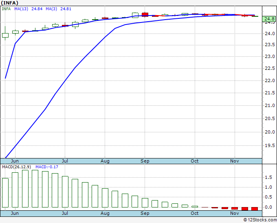
Task: Click the large red candlestick at Sep
Action: [x=145, y=15]
